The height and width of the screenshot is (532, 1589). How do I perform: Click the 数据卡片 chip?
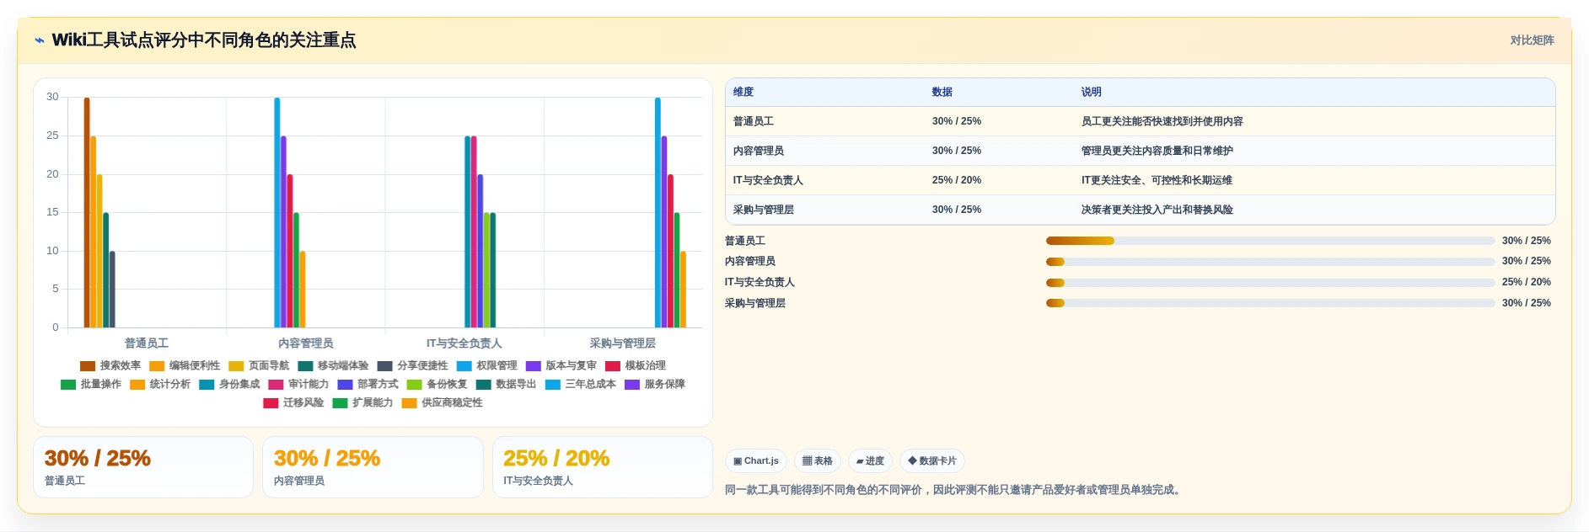pyautogui.click(x=931, y=461)
